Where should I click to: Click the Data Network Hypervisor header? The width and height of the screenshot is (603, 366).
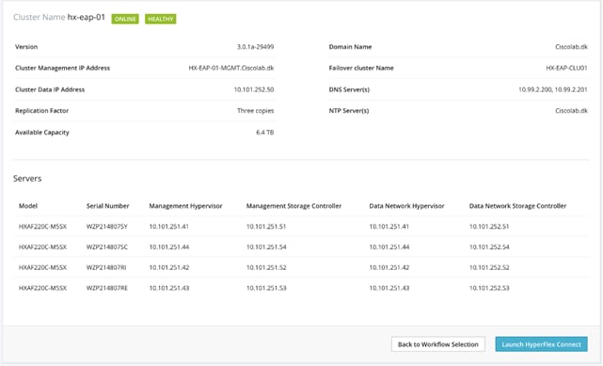pyautogui.click(x=406, y=206)
